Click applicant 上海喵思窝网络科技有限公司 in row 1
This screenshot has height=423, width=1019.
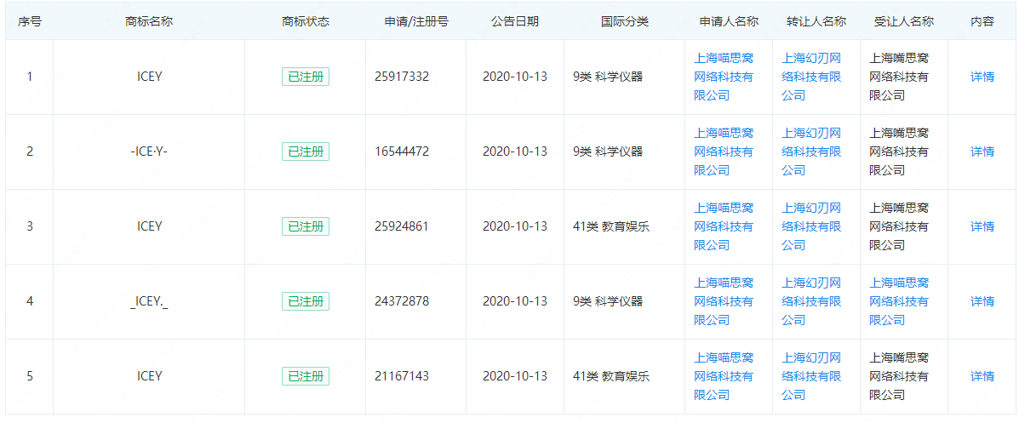click(x=724, y=77)
